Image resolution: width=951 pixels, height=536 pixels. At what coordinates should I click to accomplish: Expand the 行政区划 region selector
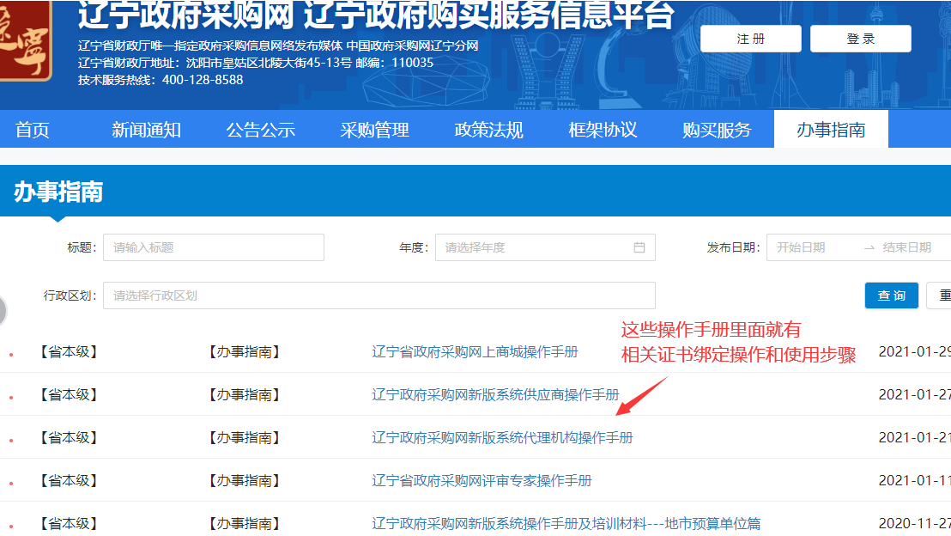click(x=378, y=295)
